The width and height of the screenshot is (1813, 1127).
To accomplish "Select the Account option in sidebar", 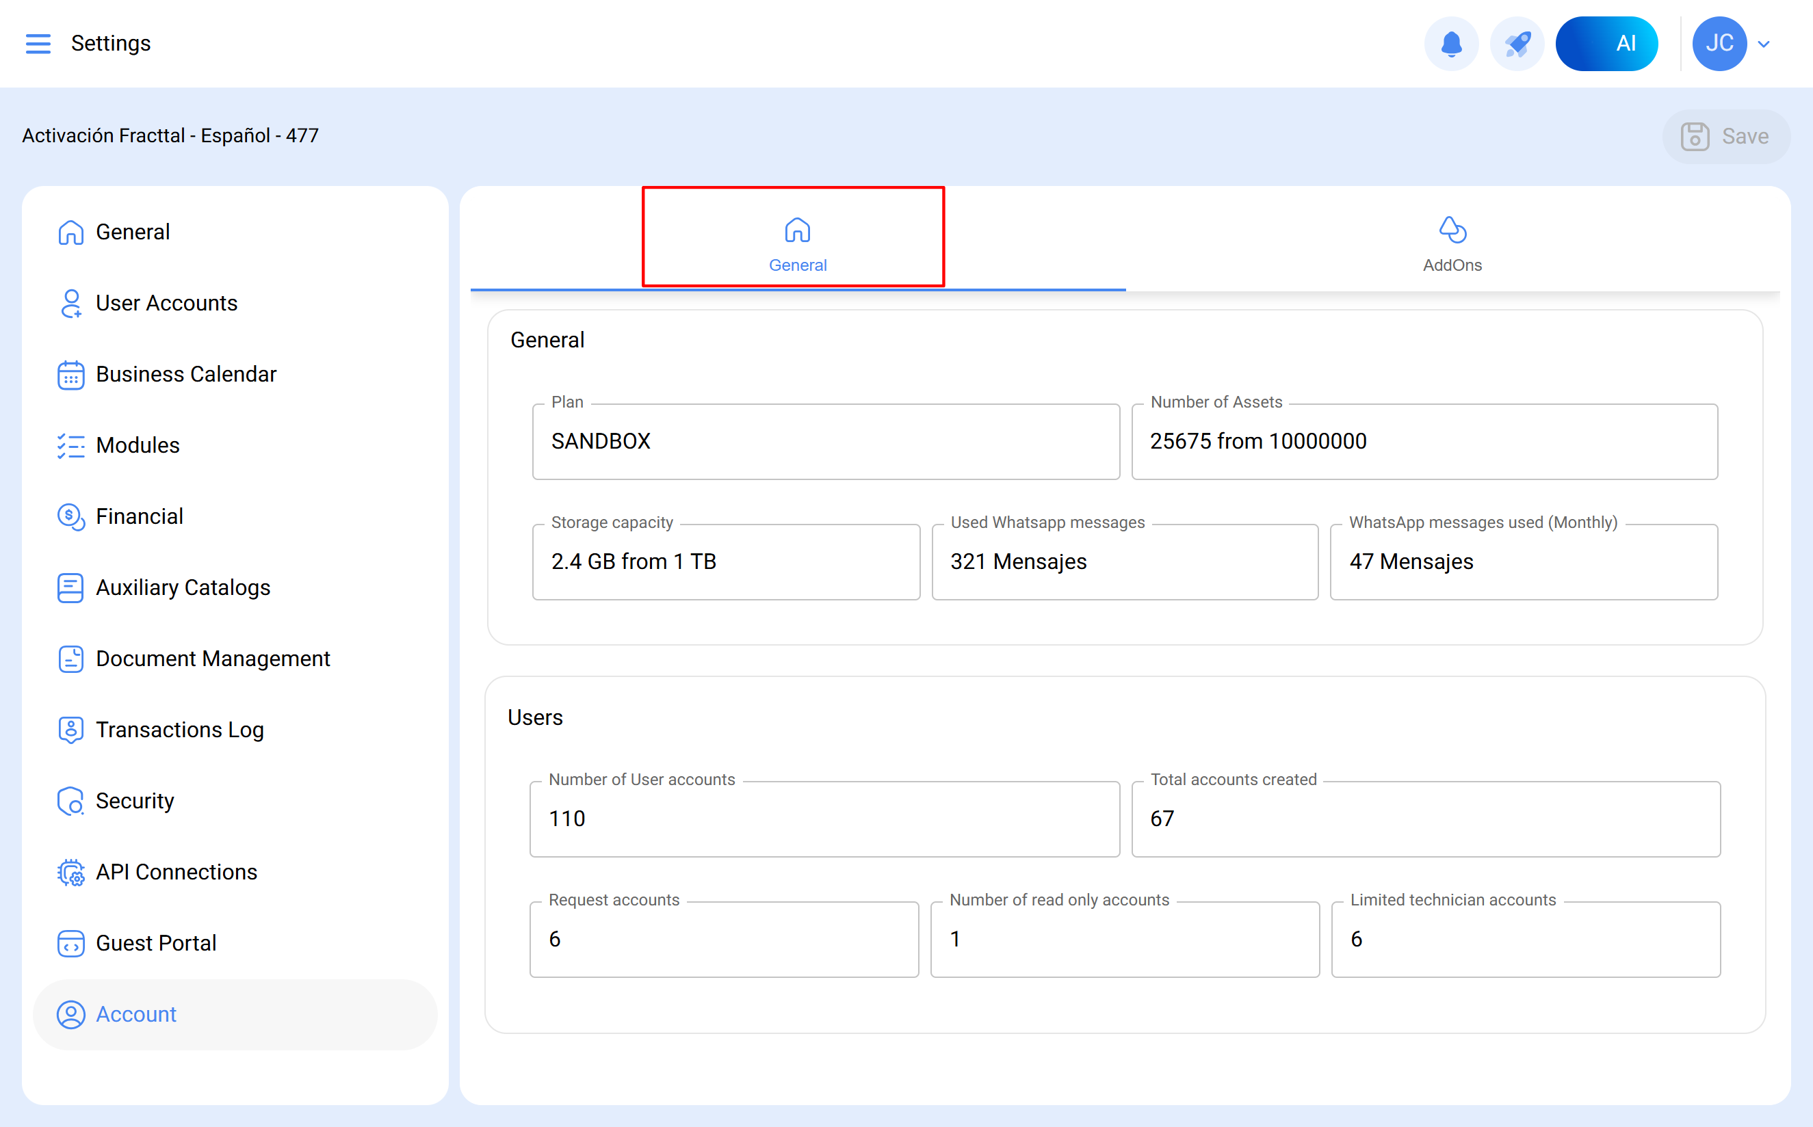I will click(136, 1014).
